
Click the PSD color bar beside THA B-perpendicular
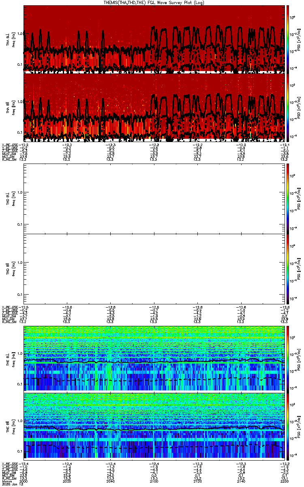pos(288,39)
